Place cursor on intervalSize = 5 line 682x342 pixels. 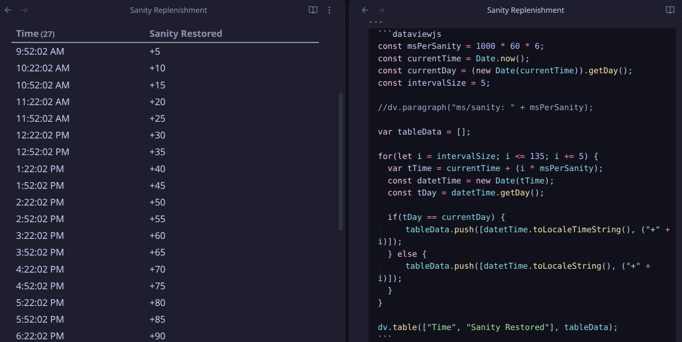pos(433,83)
